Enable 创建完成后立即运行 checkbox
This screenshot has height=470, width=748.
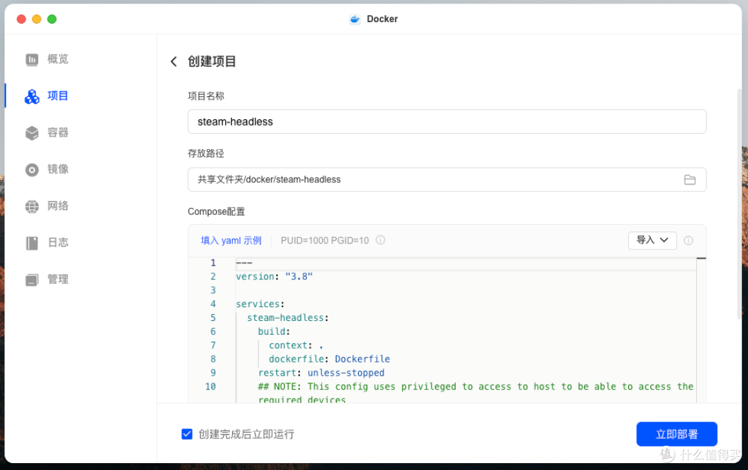187,434
